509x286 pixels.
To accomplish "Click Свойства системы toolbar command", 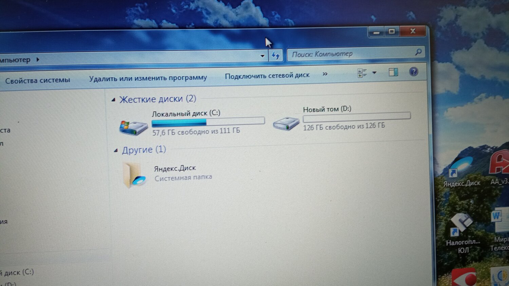I will (x=38, y=80).
